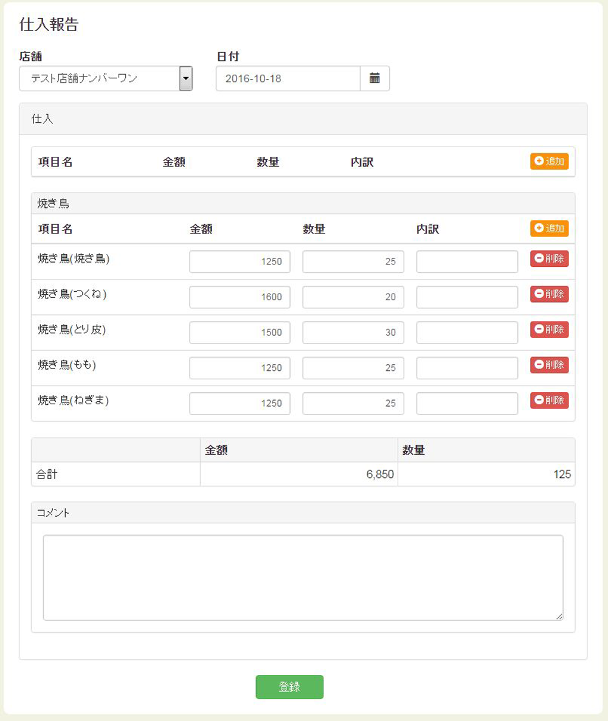
Task: Open the 店舗 store dropdown
Action: pyautogui.click(x=106, y=78)
